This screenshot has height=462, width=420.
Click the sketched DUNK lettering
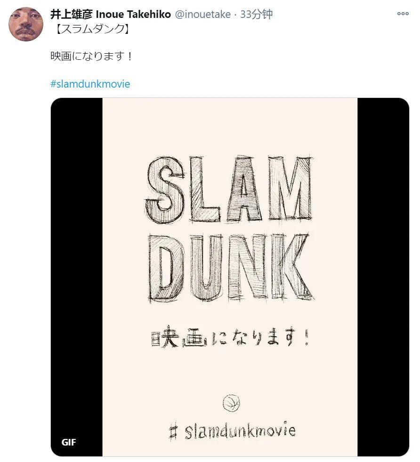(x=231, y=267)
